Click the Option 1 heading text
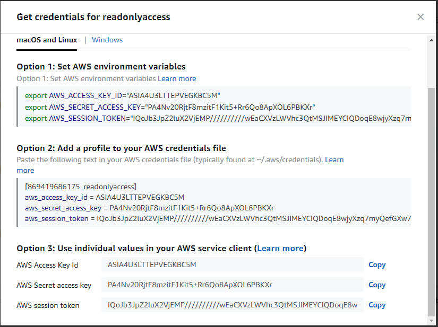Image resolution: width=438 pixels, height=327 pixels. tap(101, 67)
